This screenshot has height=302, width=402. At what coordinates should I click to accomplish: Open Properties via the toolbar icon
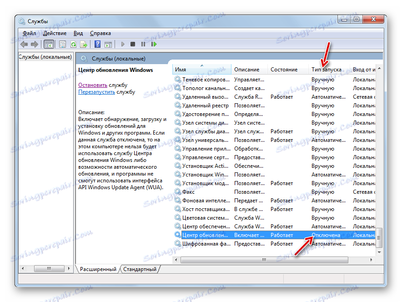point(63,45)
